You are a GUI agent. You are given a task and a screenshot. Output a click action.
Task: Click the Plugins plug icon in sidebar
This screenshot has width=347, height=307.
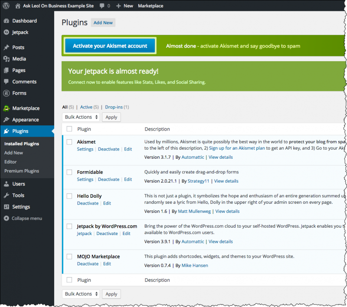[7, 131]
